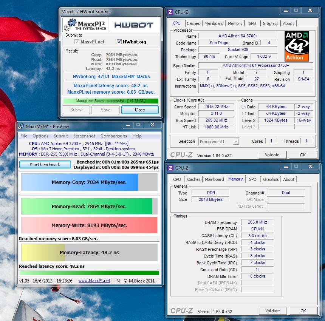325x321 pixels.
Task: Toggle the HWbot.org submit checkbox
Action: tap(119, 42)
